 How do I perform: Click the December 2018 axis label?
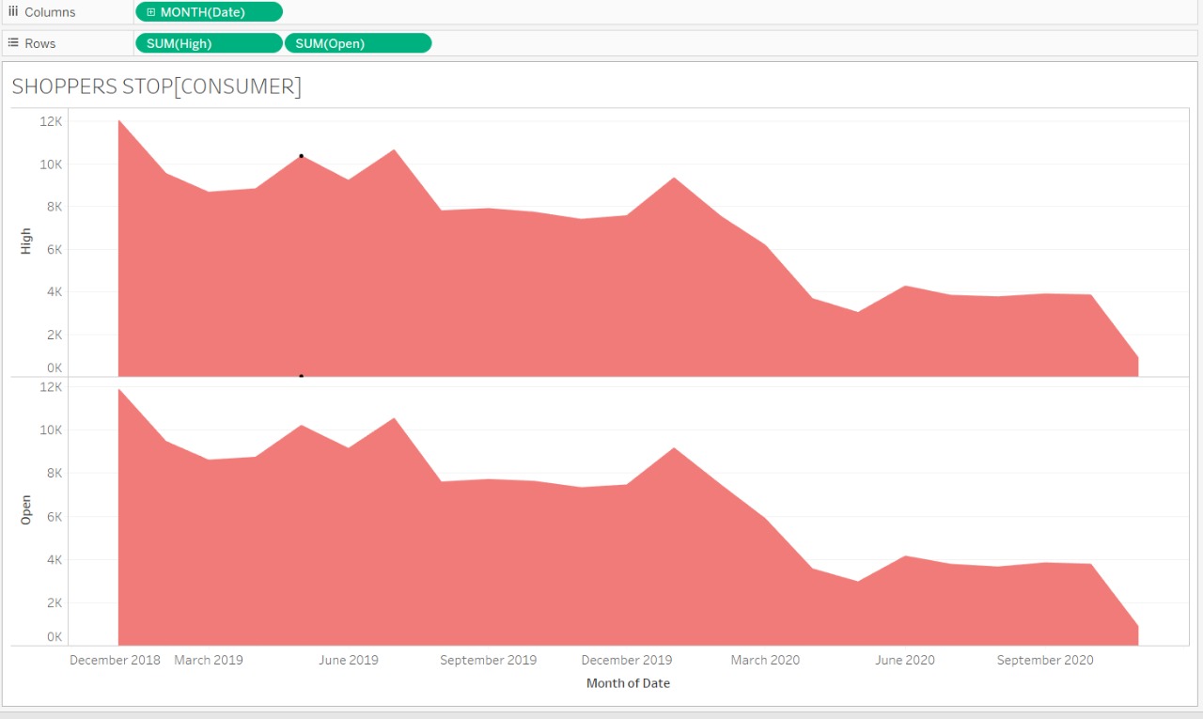point(115,660)
